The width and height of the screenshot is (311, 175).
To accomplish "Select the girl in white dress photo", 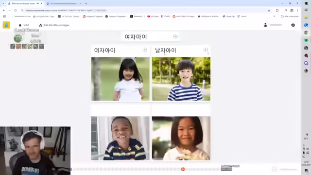I will (x=120, y=79).
